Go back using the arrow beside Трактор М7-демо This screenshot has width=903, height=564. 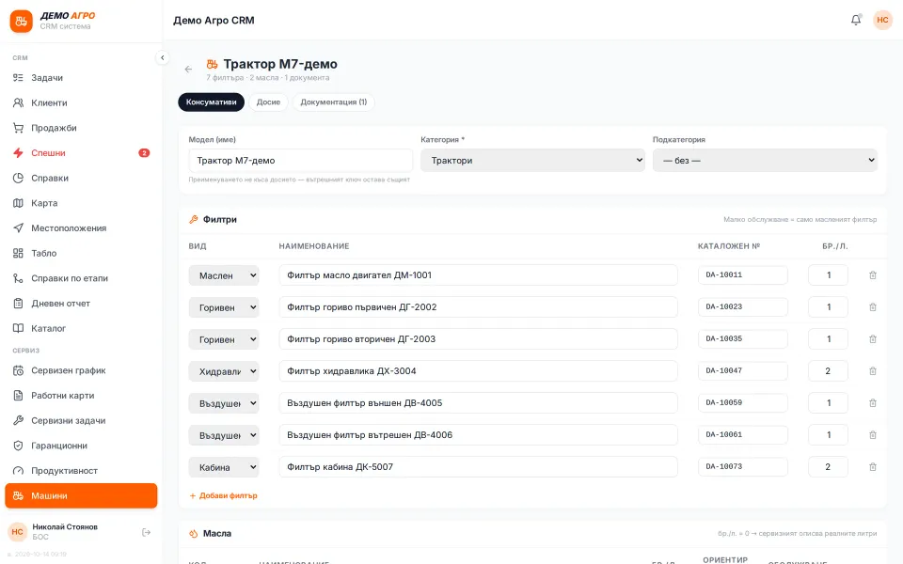188,69
